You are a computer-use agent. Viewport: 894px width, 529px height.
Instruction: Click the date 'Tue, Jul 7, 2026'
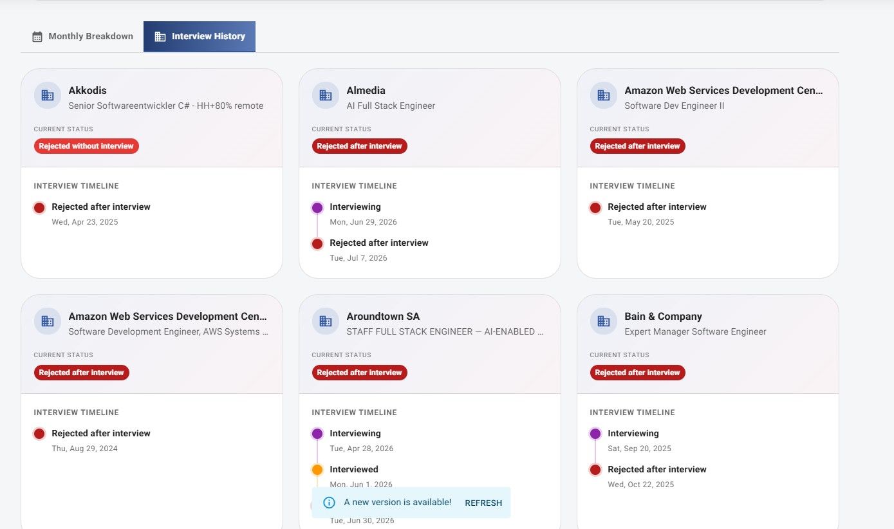coord(359,258)
